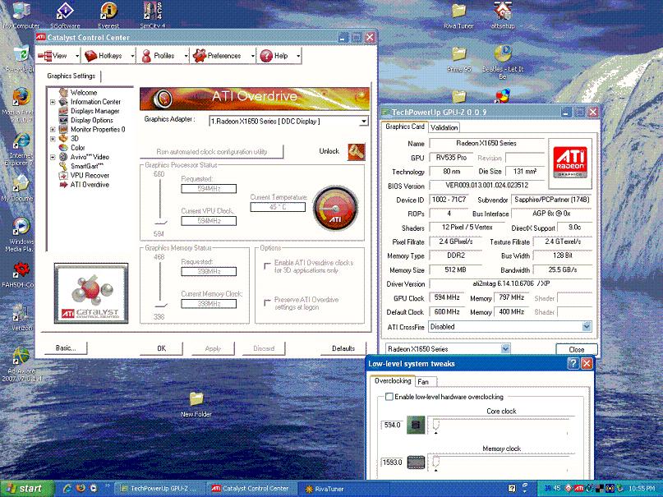Click the GPU-Z Name field
Viewport: 663px width, 497px height.
[486, 144]
